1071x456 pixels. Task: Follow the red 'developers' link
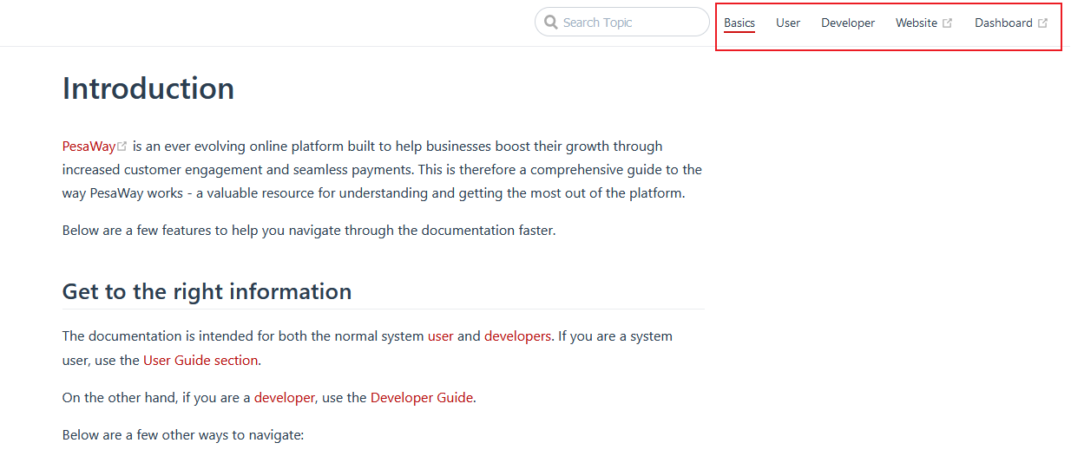pyautogui.click(x=517, y=336)
